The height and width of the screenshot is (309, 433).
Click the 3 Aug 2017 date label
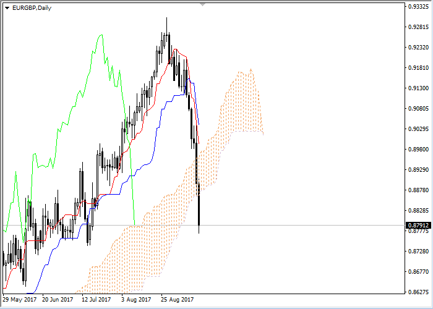[136, 300]
